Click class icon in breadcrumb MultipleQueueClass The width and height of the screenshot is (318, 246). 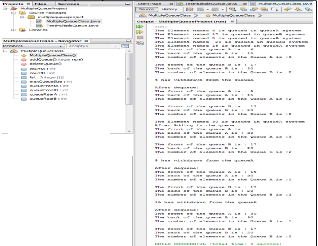click(x=143, y=15)
